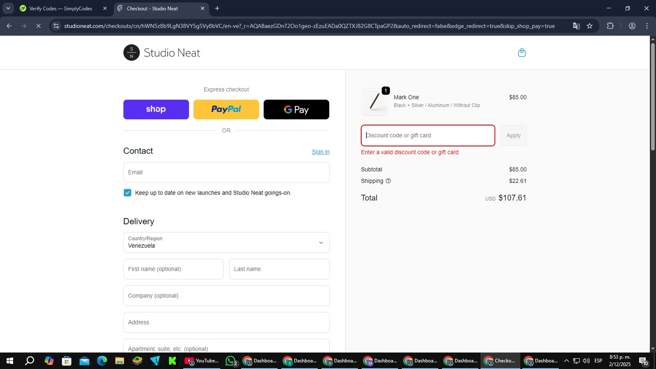Focus the Company optional field
The image size is (656, 369).
(x=226, y=296)
